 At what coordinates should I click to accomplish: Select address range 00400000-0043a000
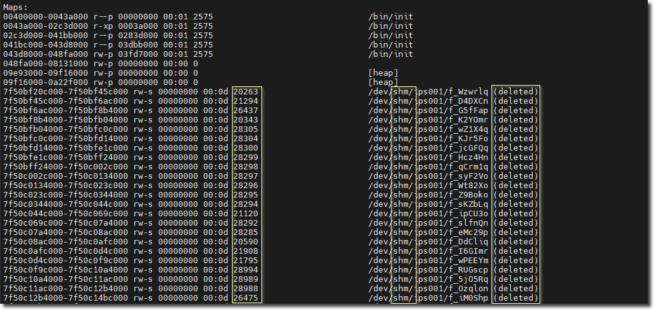(x=46, y=17)
